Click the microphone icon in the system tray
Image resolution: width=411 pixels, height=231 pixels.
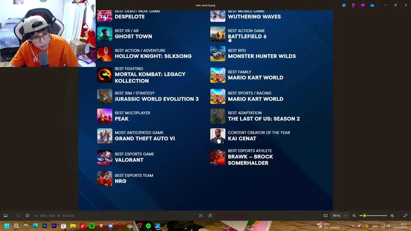(x=367, y=226)
